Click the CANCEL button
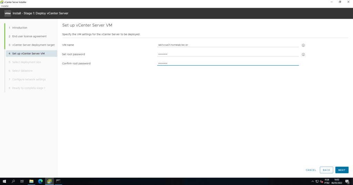This screenshot has width=353, height=185. point(311,170)
